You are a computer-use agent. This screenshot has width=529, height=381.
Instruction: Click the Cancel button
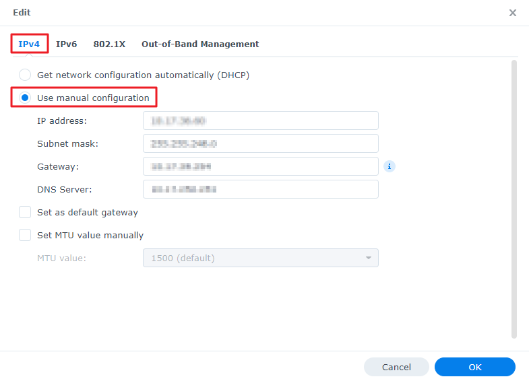point(396,367)
